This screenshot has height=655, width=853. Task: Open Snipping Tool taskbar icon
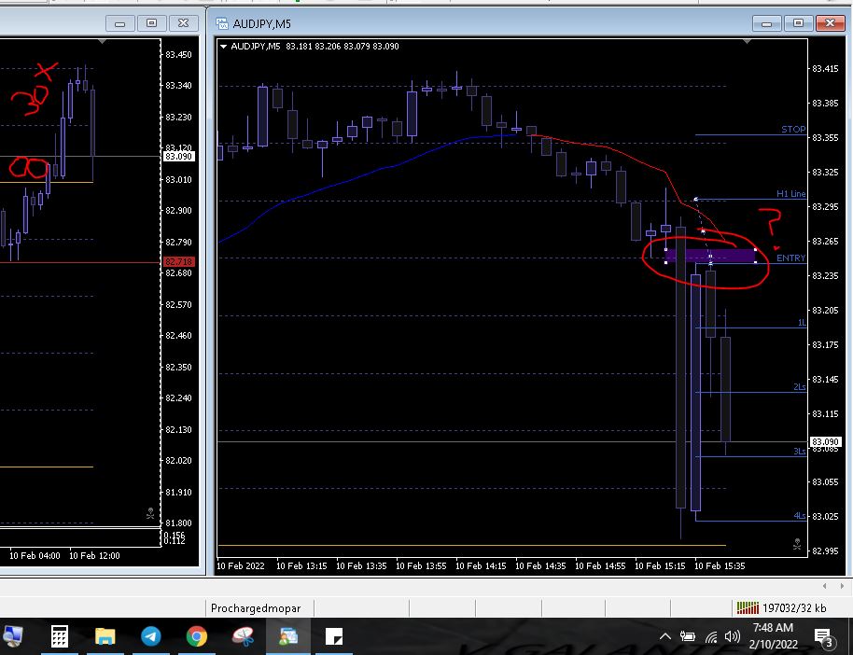coord(243,636)
